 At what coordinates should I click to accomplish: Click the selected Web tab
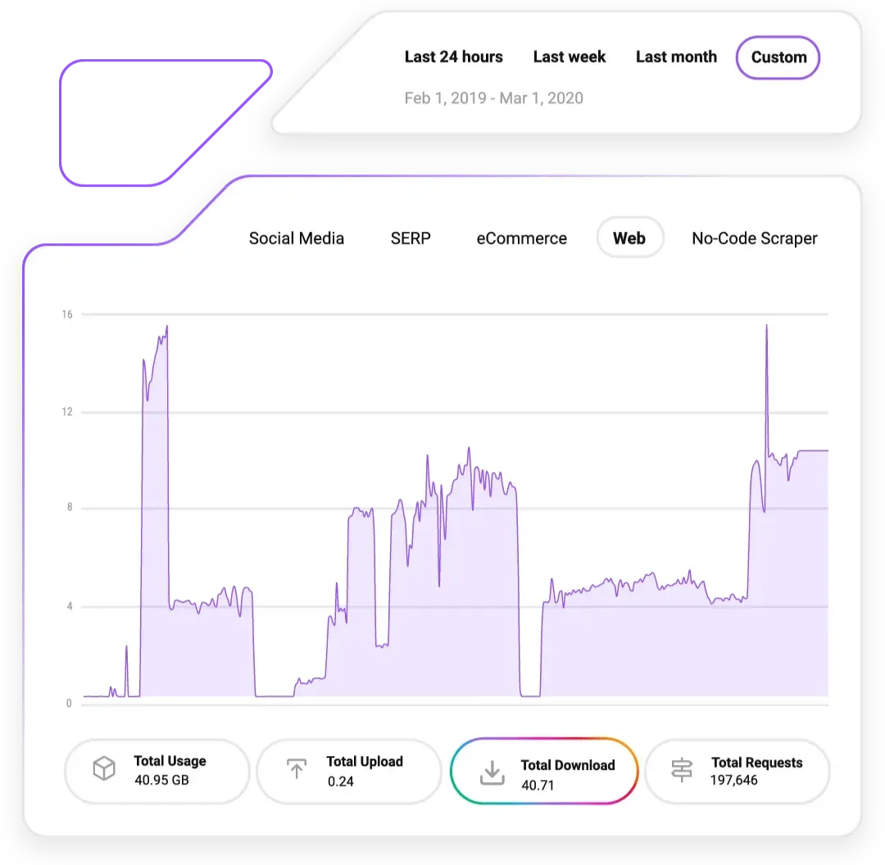[629, 238]
